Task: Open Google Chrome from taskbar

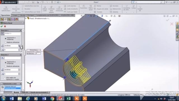Action: pyautogui.click(x=52, y=98)
